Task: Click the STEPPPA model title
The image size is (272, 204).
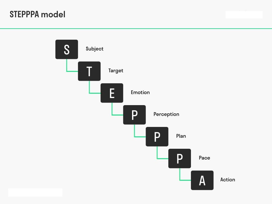Action: [x=37, y=14]
